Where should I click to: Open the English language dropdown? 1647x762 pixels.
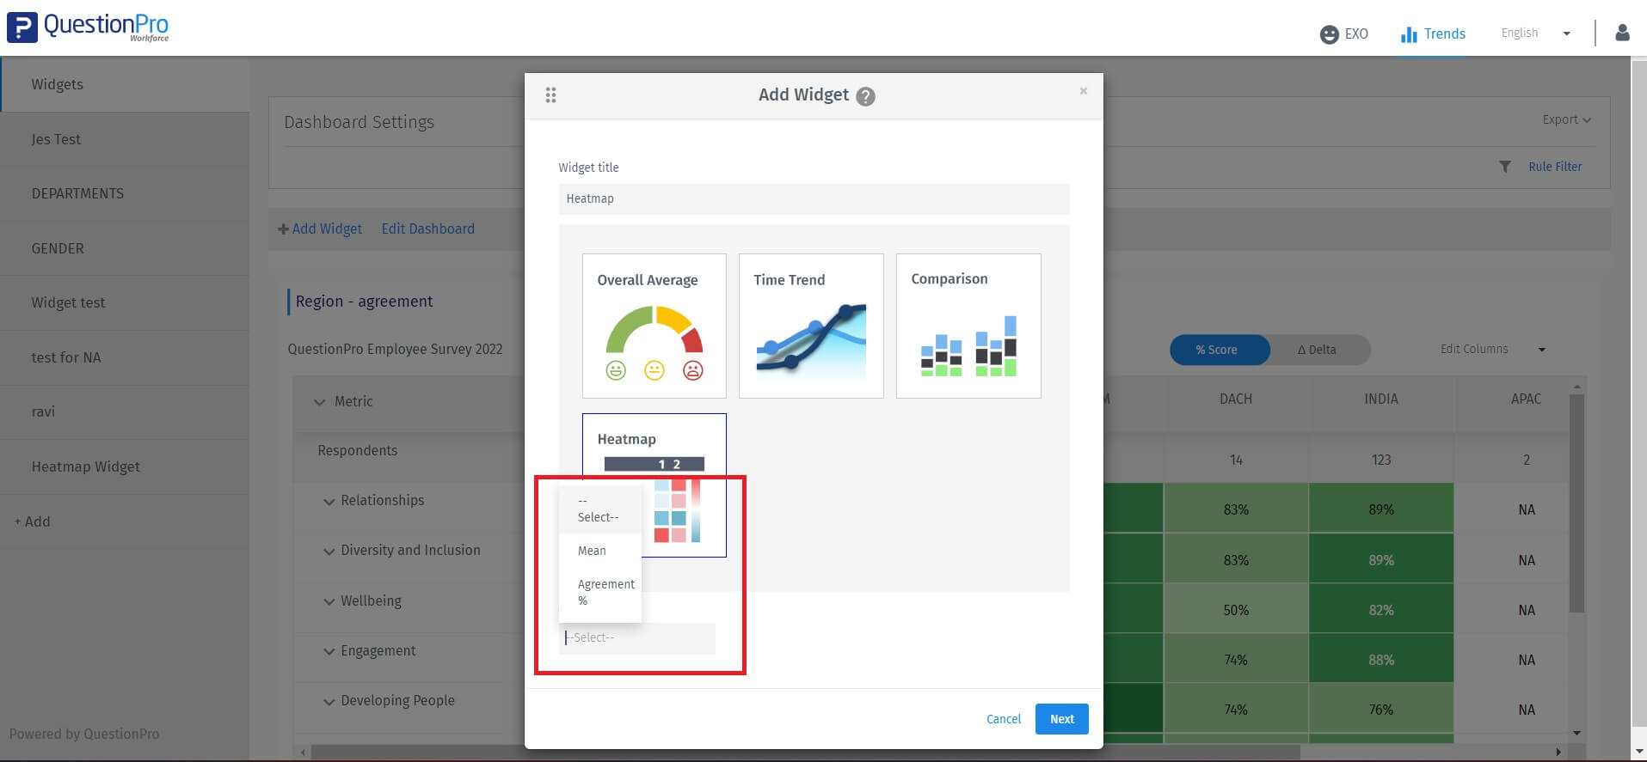(x=1536, y=33)
